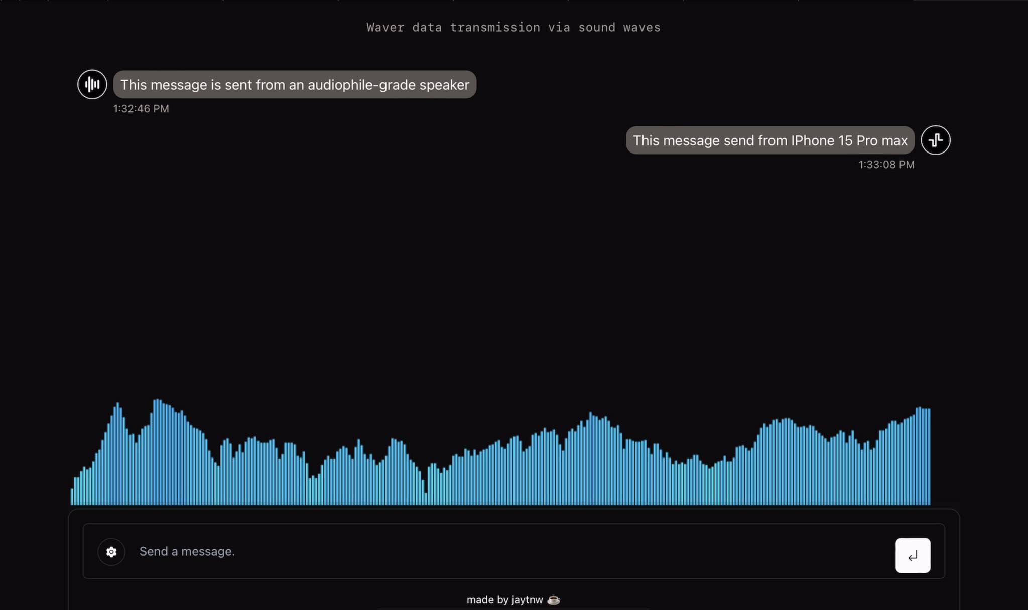Screen dimensions: 1028x610
Task: Click the audio waveform avatar icon
Action: [x=92, y=84]
